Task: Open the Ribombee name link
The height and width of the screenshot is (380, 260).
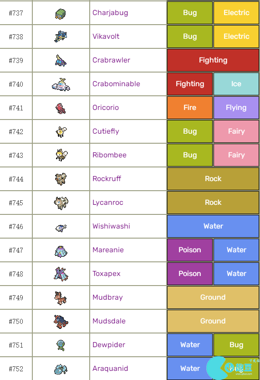Action: coord(109,155)
